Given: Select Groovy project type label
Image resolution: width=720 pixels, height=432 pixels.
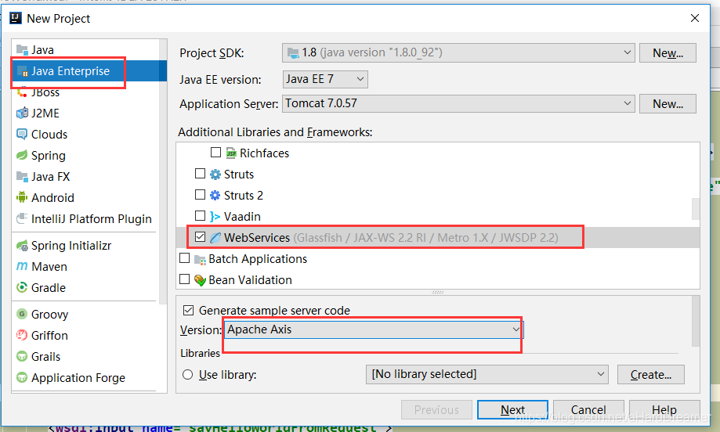Looking at the screenshot, I should coord(49,314).
